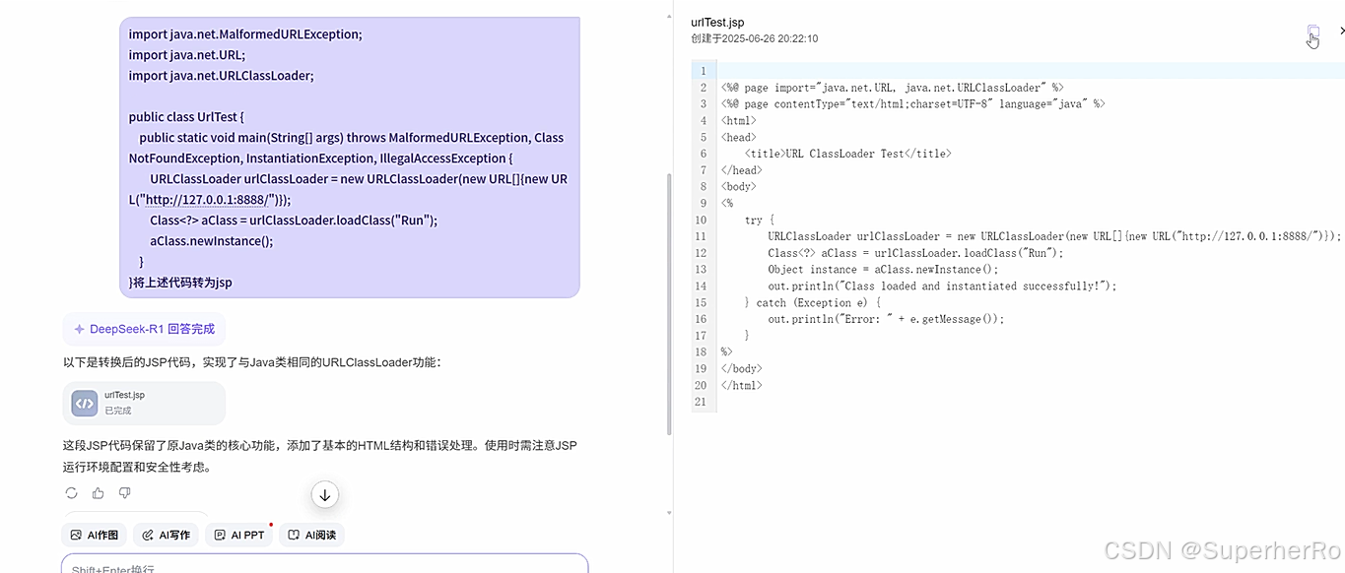
Task: Click line number 21 in the code gutter
Action: click(x=701, y=403)
